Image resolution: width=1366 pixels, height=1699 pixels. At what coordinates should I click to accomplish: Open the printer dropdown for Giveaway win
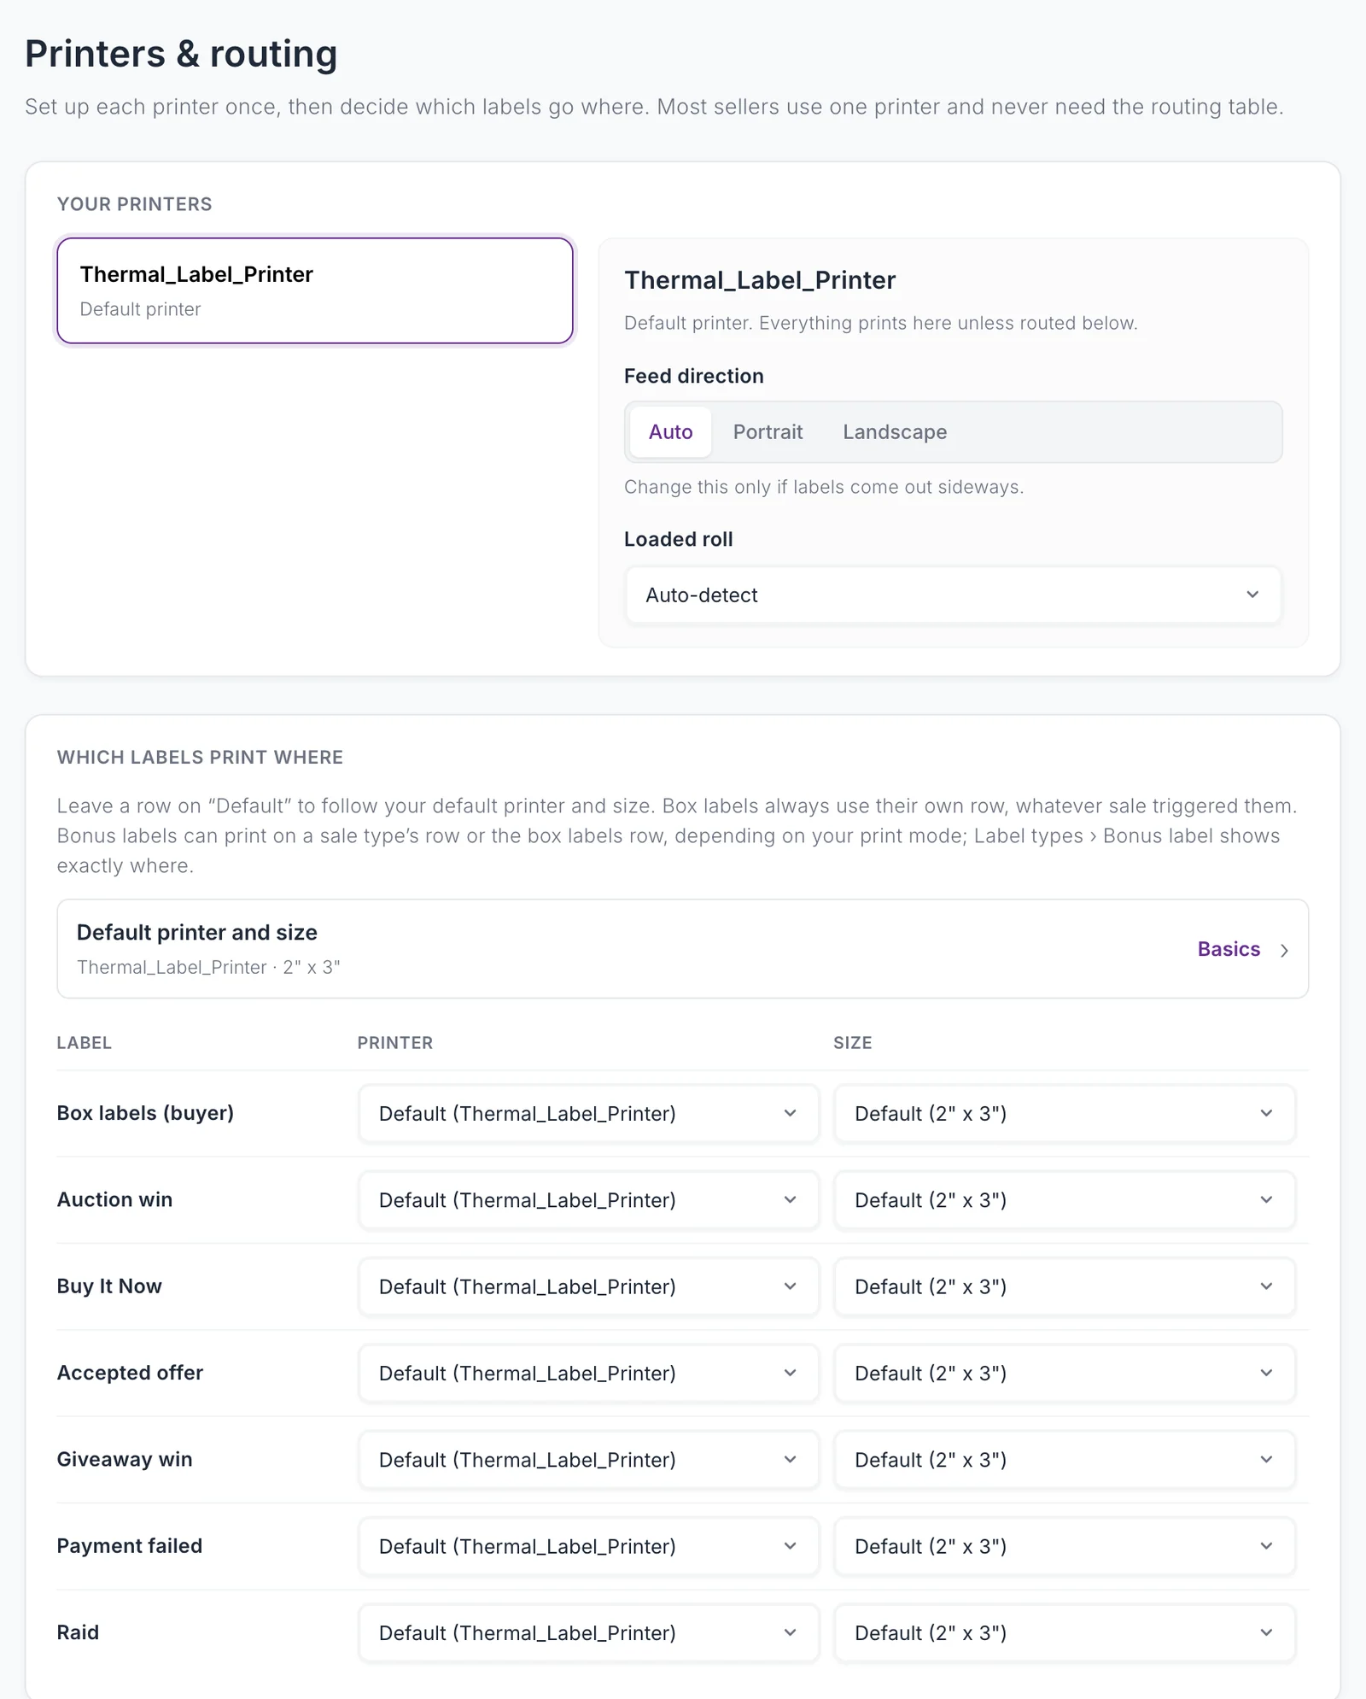(588, 1460)
